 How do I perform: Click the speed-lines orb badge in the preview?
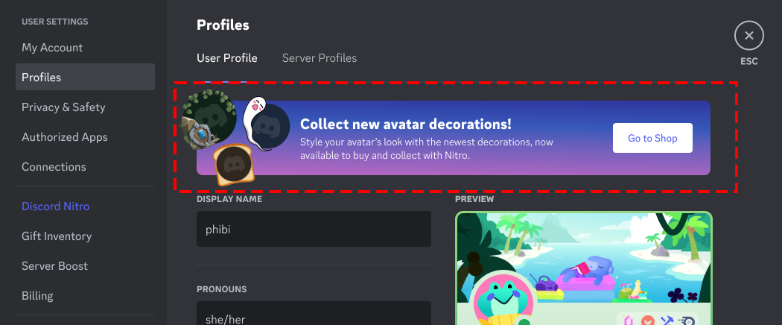tap(686, 321)
